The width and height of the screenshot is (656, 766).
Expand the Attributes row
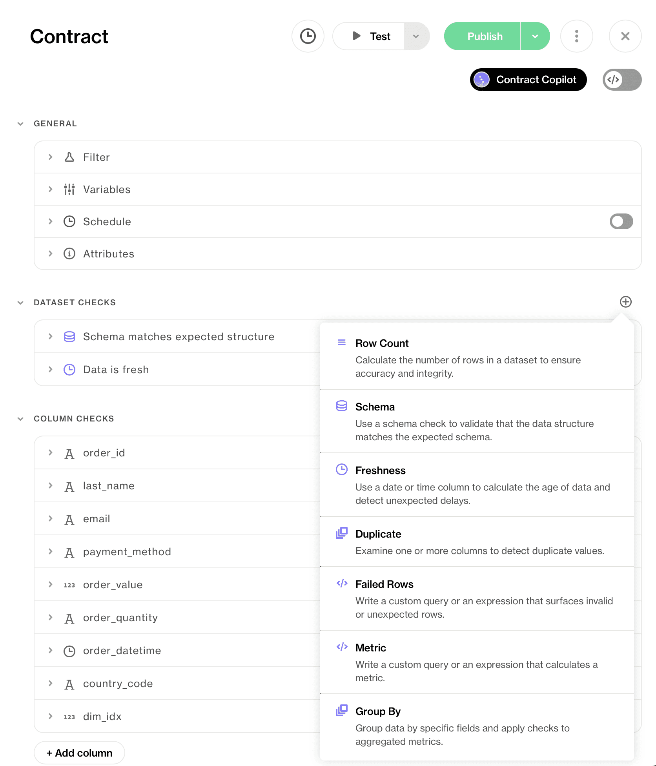point(51,254)
